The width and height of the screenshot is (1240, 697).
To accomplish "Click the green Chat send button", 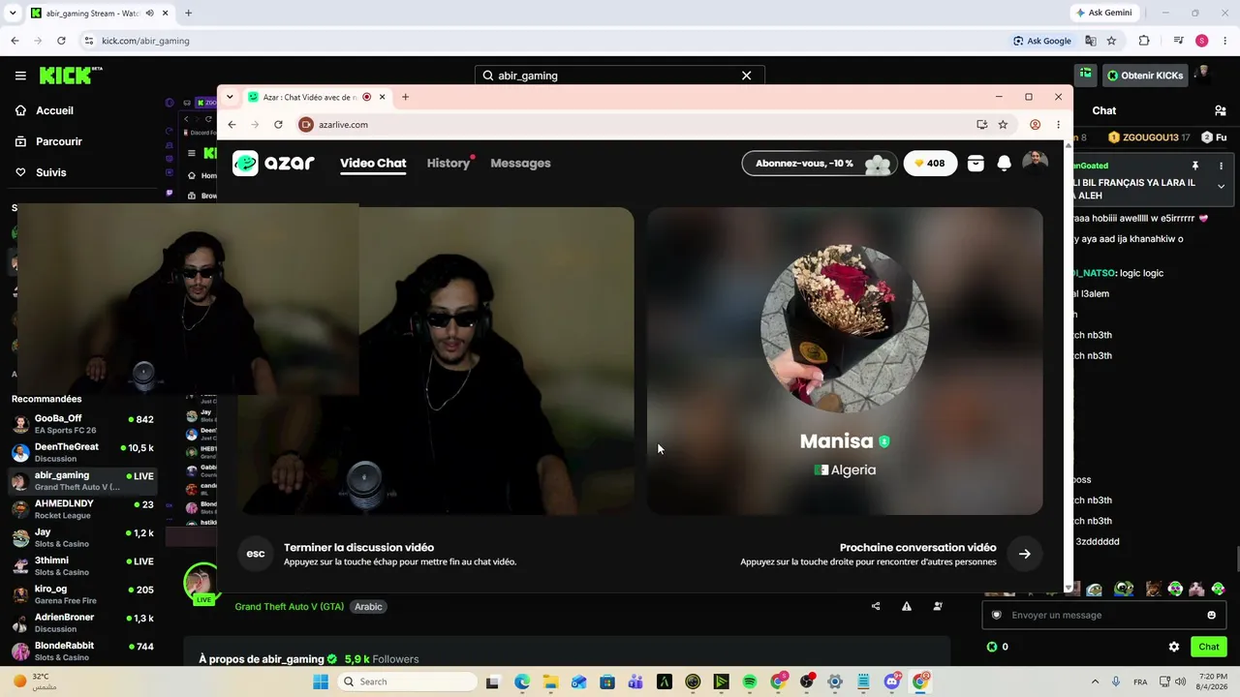I will [1209, 647].
